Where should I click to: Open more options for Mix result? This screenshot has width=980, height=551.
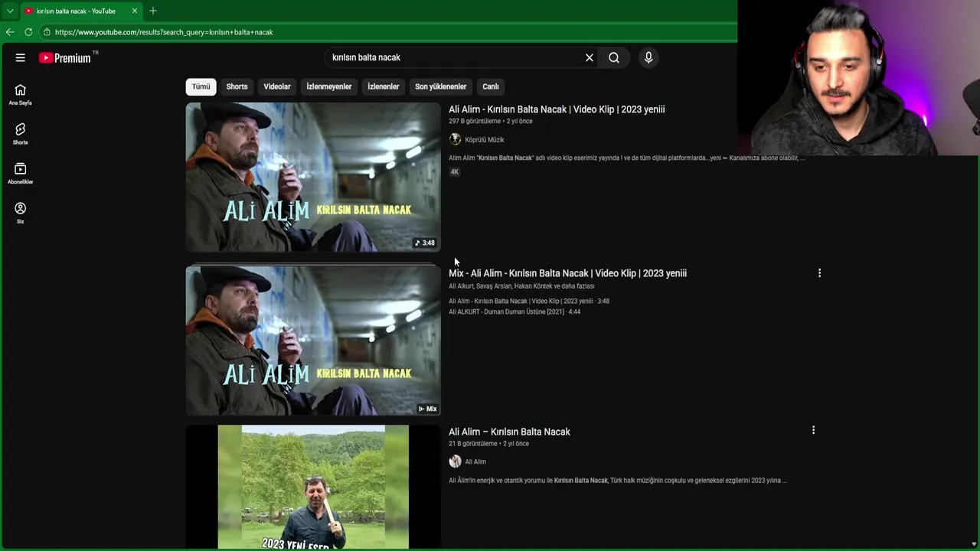(x=819, y=273)
